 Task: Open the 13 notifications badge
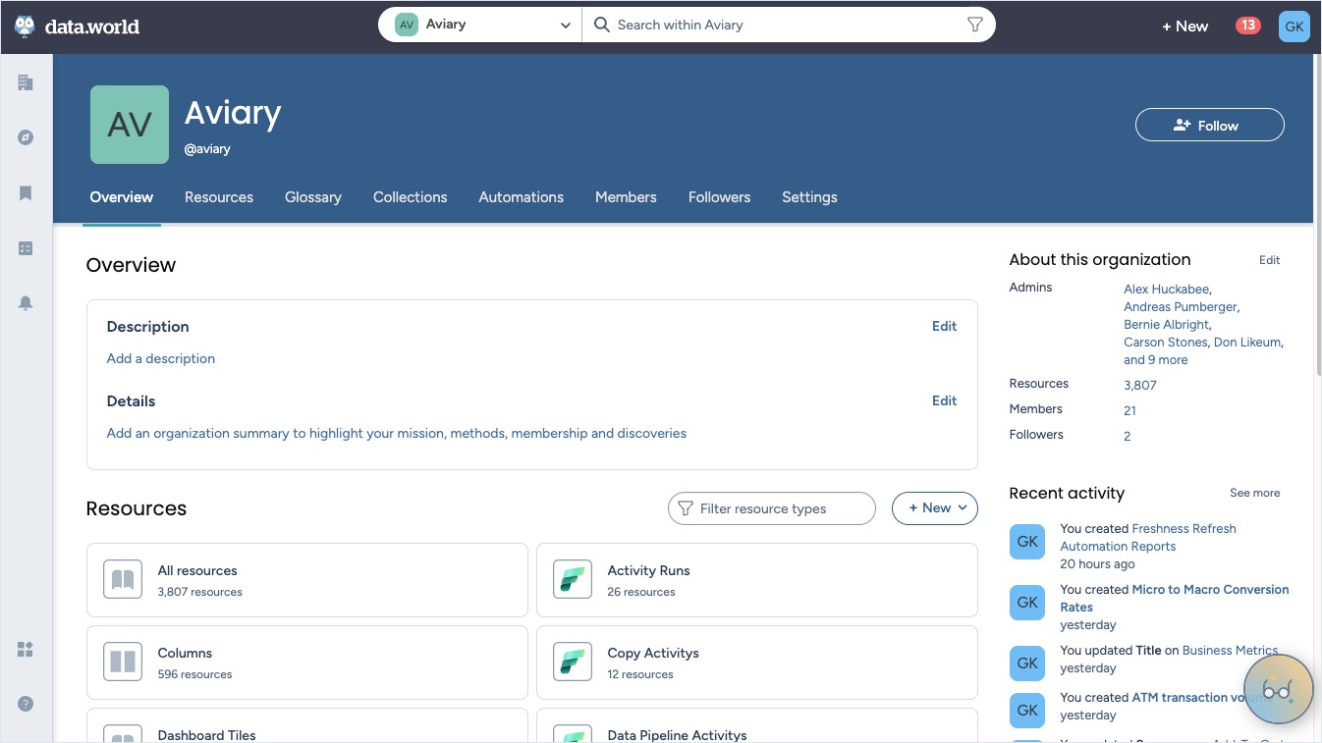(x=1247, y=26)
